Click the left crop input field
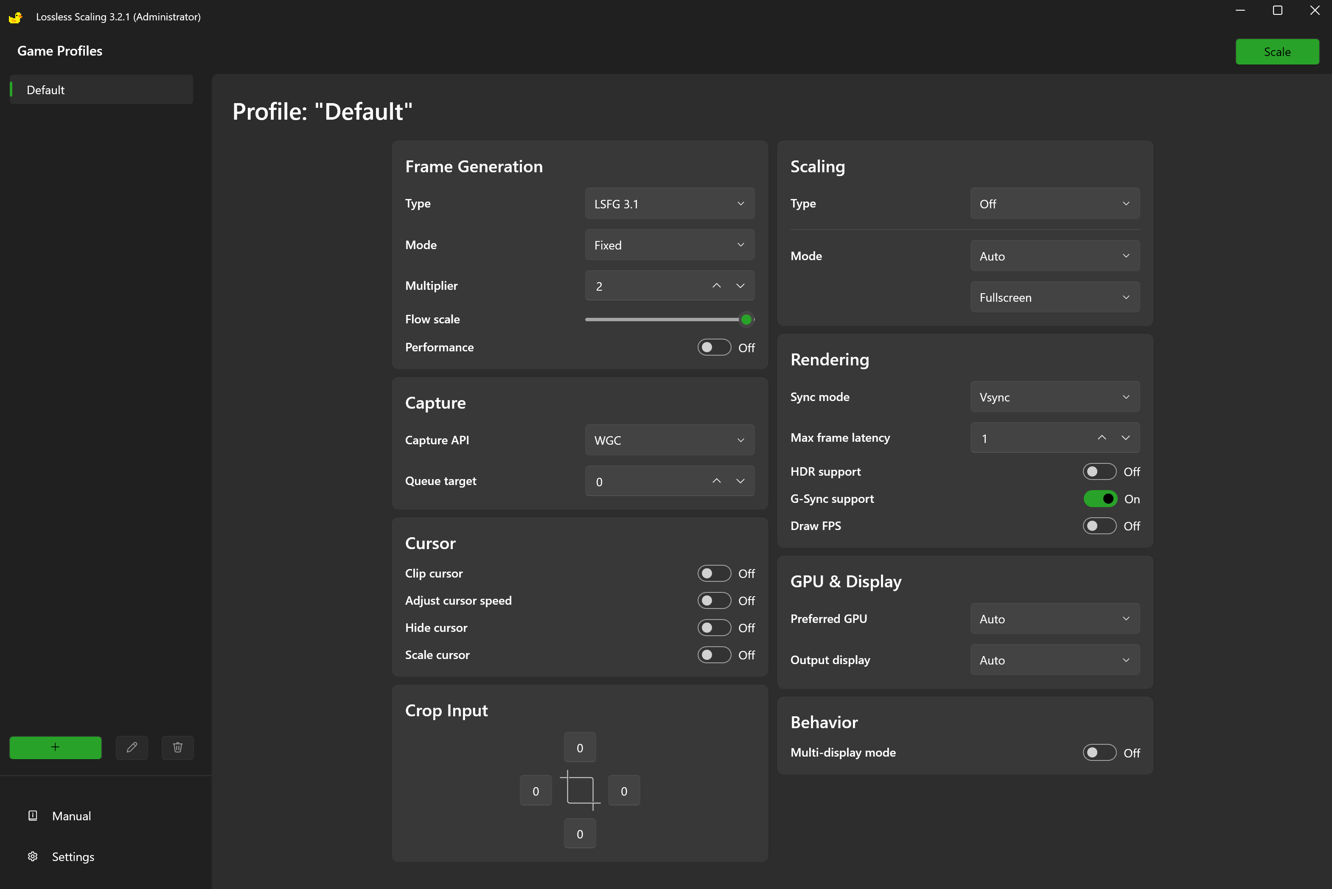This screenshot has height=889, width=1332. 536,791
